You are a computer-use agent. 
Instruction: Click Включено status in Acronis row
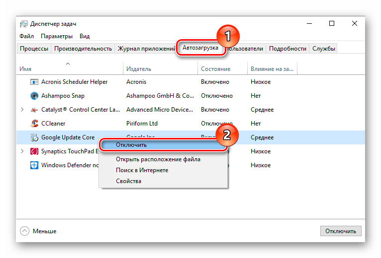pos(215,82)
